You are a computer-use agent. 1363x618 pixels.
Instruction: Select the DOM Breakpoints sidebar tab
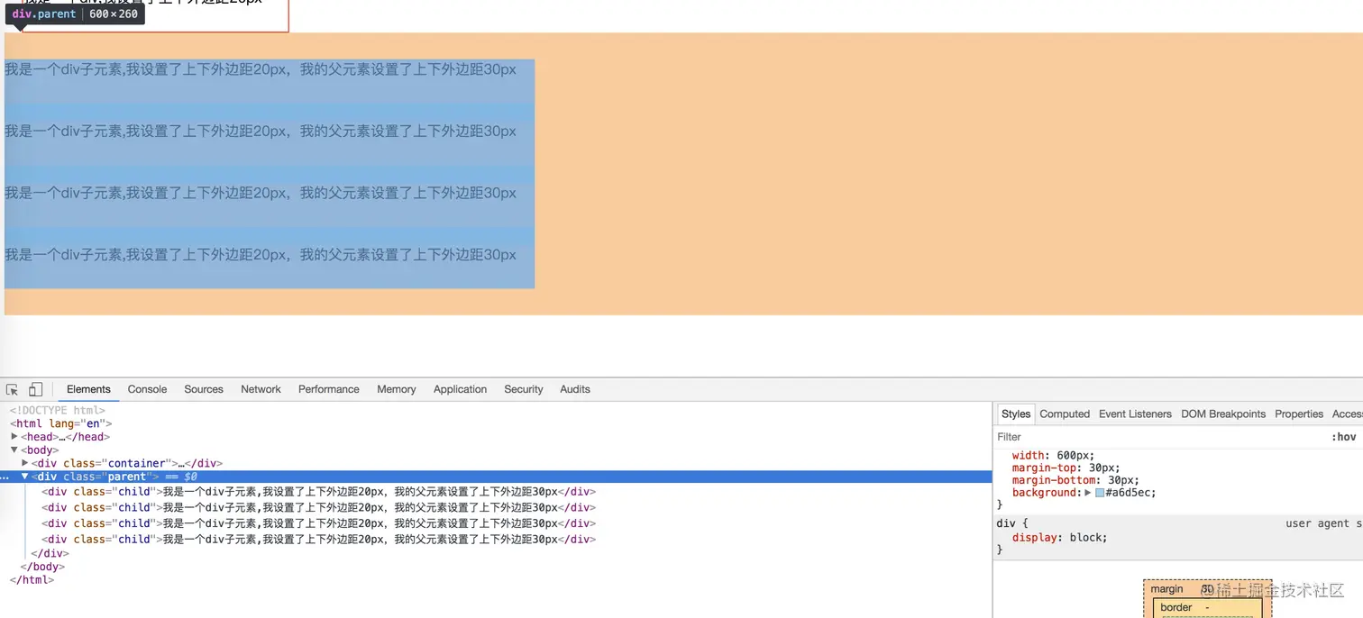click(1223, 414)
